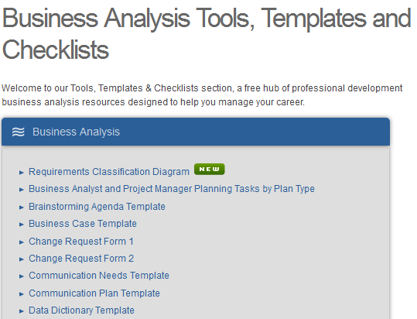Click the page heading Business Analysis Tools
The image size is (417, 319).
(x=207, y=33)
